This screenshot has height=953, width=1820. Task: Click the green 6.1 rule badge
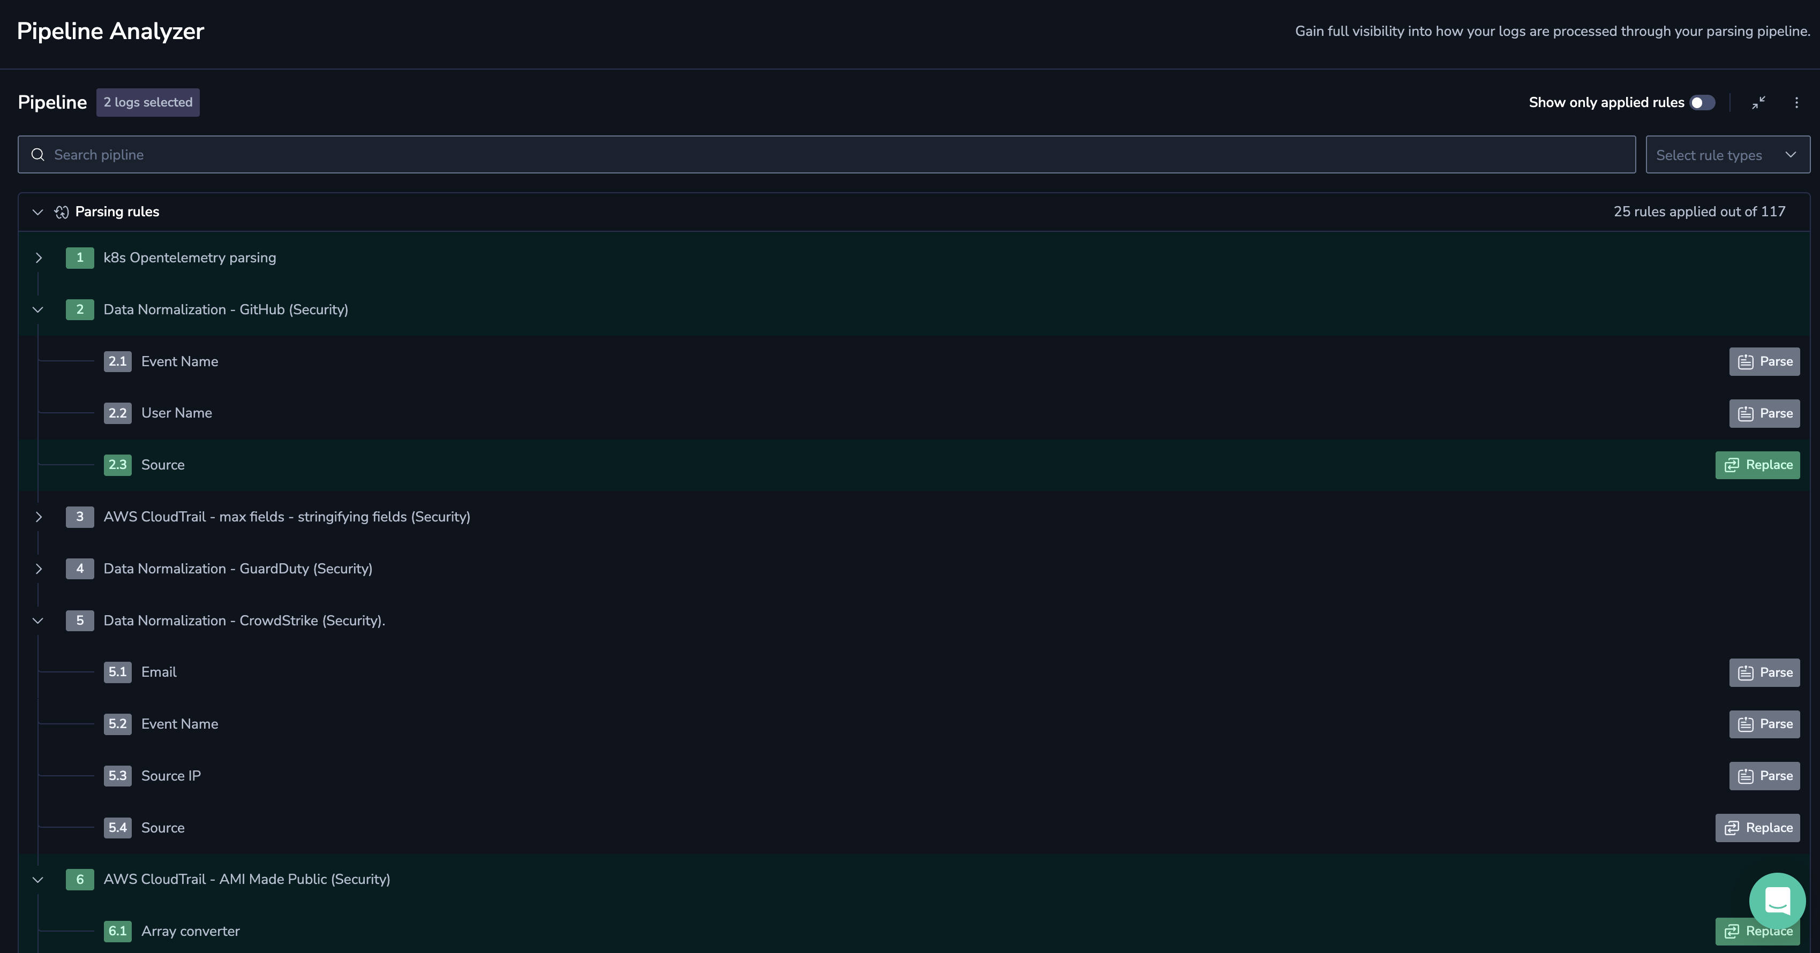(117, 931)
